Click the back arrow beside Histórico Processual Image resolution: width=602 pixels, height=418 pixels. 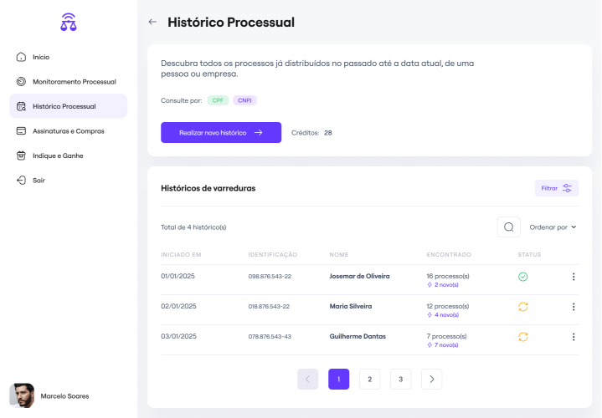tap(152, 23)
